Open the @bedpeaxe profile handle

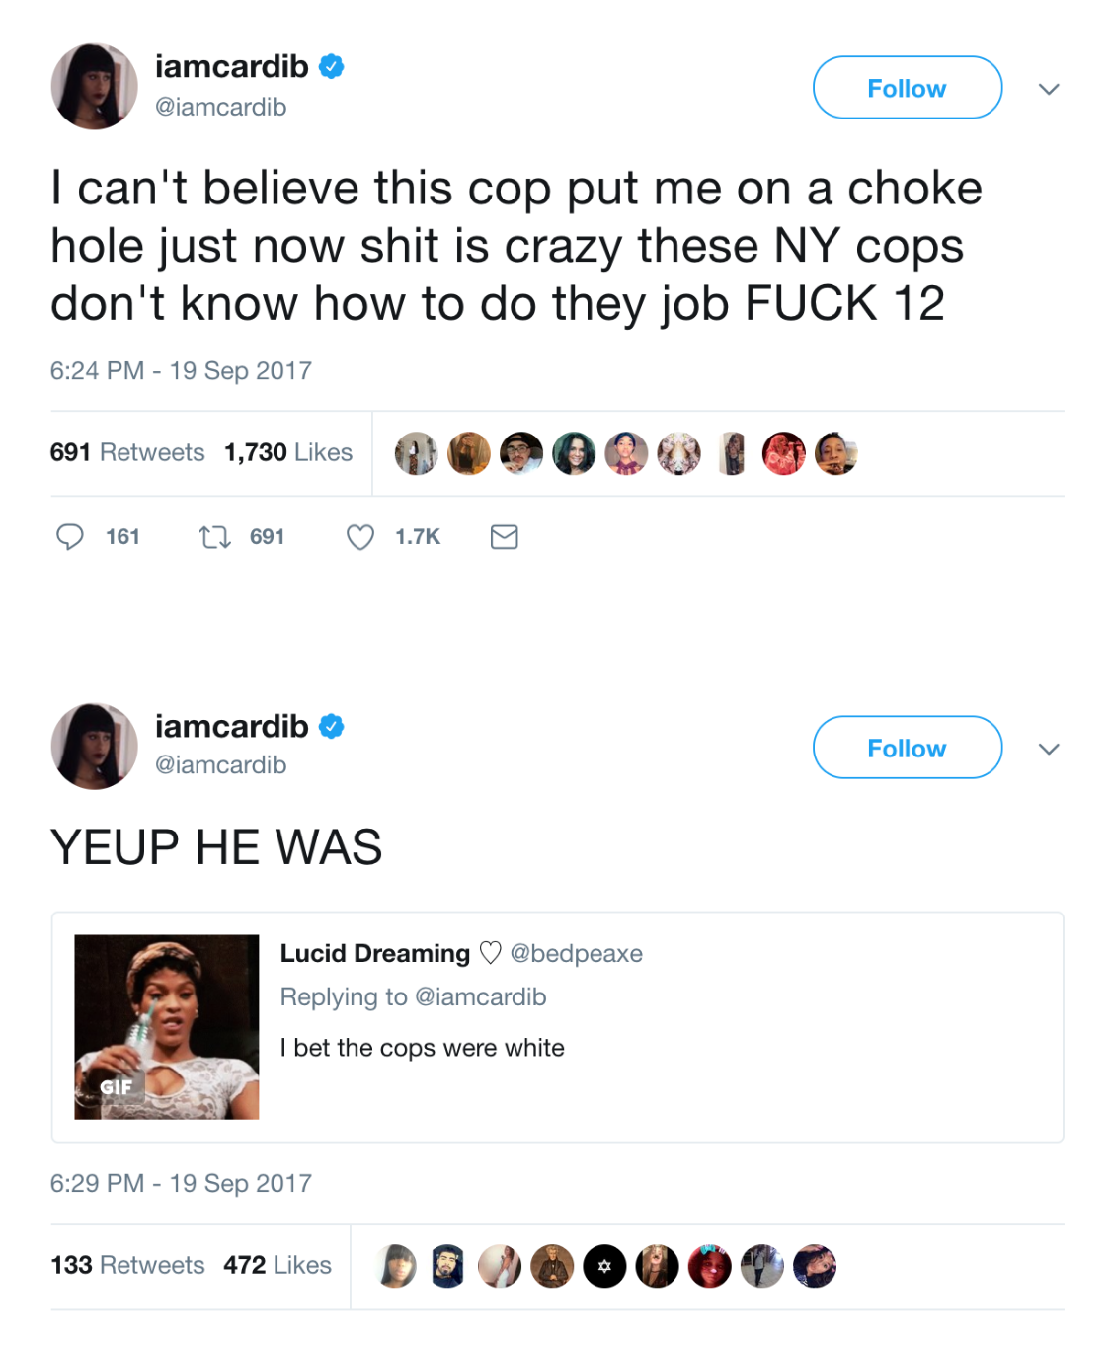point(576,953)
